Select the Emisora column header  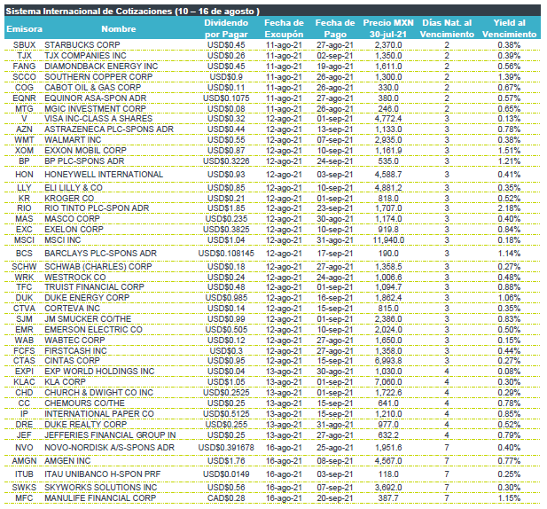coord(24,28)
